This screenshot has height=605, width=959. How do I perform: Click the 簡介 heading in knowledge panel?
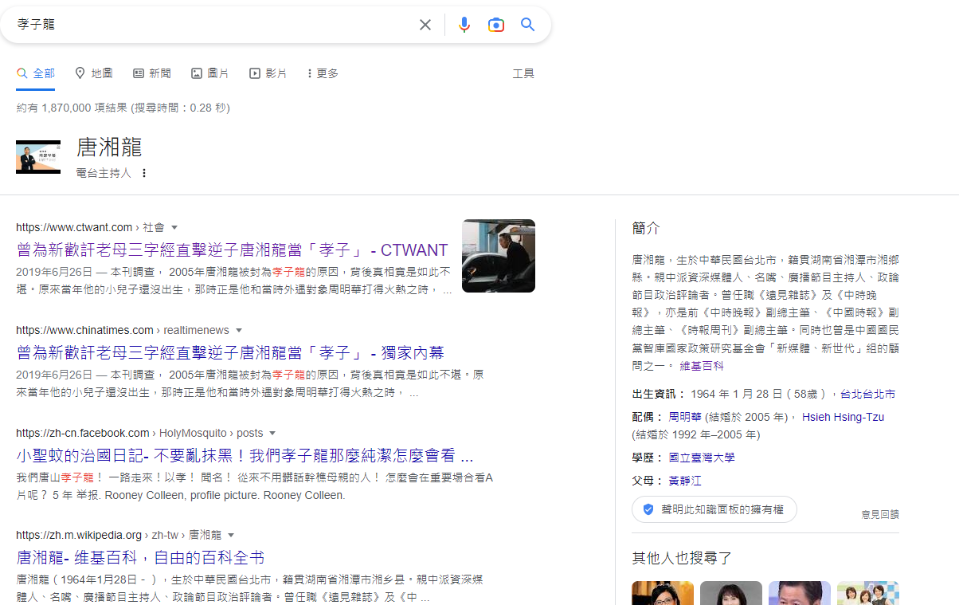tap(646, 228)
